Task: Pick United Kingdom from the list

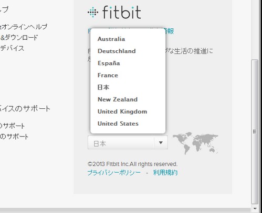Action: [x=122, y=111]
